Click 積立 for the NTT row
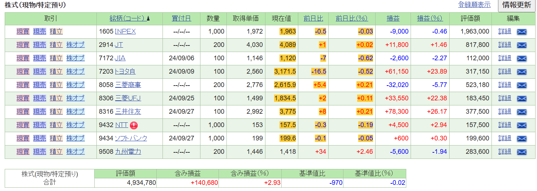 click(x=56, y=125)
